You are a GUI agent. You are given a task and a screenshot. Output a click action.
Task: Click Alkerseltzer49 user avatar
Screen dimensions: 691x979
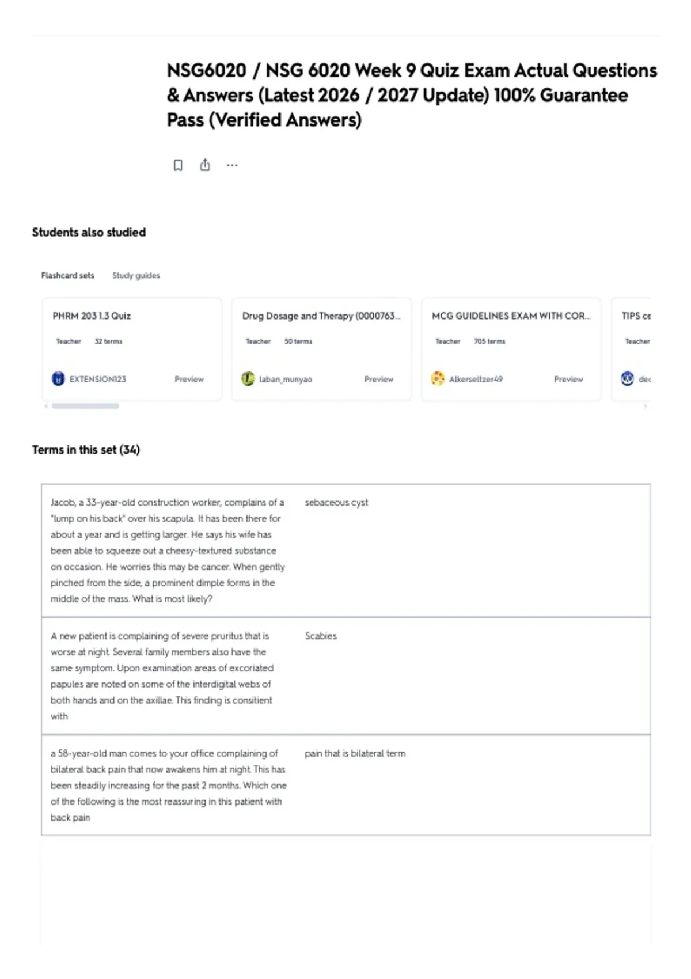tap(438, 379)
